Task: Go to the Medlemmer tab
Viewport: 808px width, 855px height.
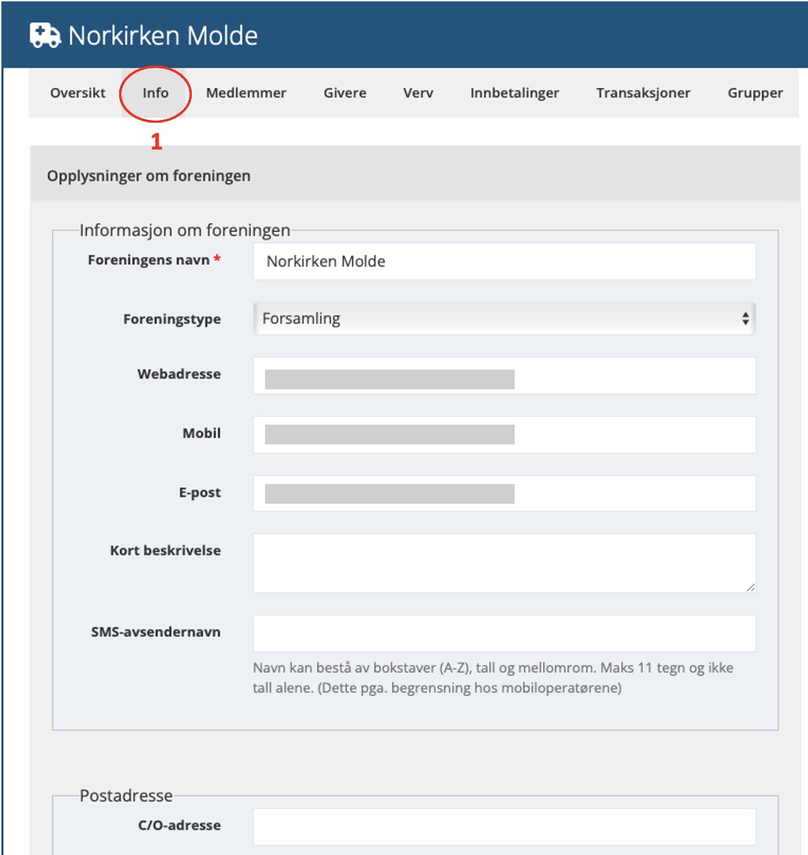Action: 246,92
